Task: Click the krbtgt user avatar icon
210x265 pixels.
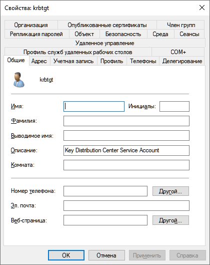Action: point(18,80)
